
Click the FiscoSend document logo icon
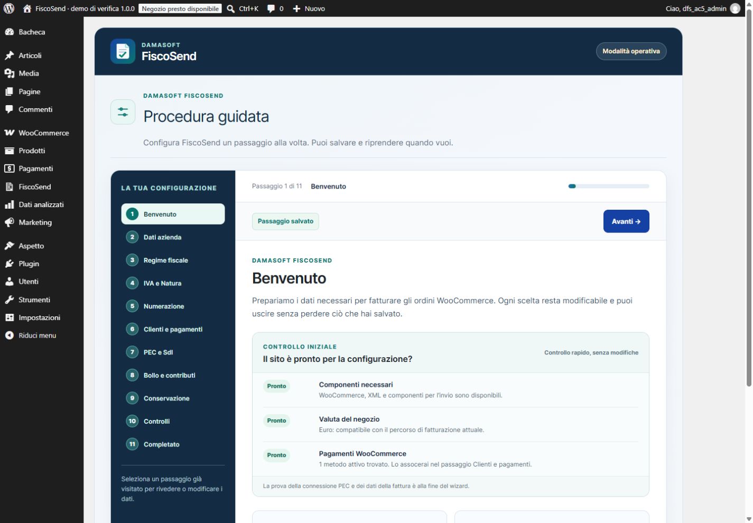tap(123, 51)
